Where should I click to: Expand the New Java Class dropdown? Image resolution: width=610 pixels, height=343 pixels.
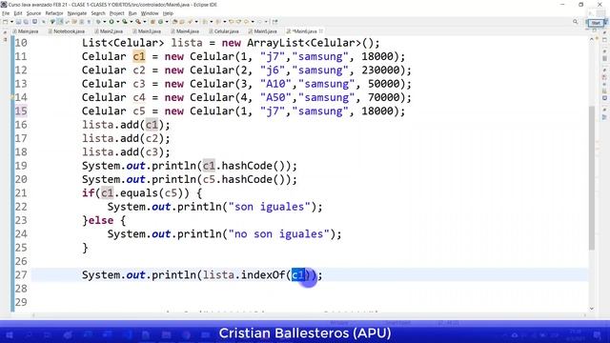click(167, 22)
